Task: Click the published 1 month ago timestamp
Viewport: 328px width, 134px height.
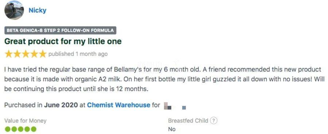Action: (78, 54)
